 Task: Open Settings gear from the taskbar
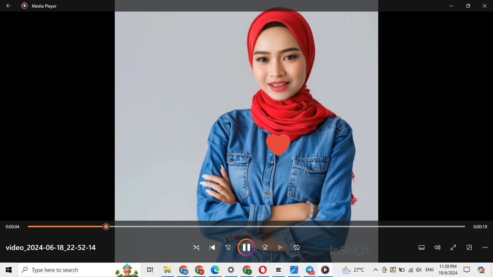point(231,270)
